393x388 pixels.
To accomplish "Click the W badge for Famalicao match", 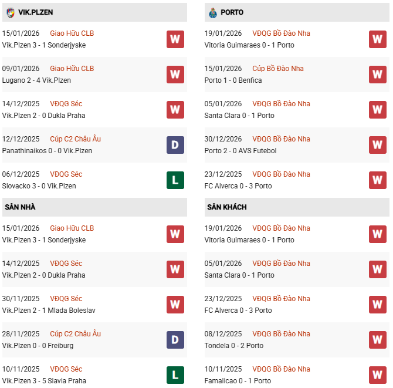I will pos(377,375).
